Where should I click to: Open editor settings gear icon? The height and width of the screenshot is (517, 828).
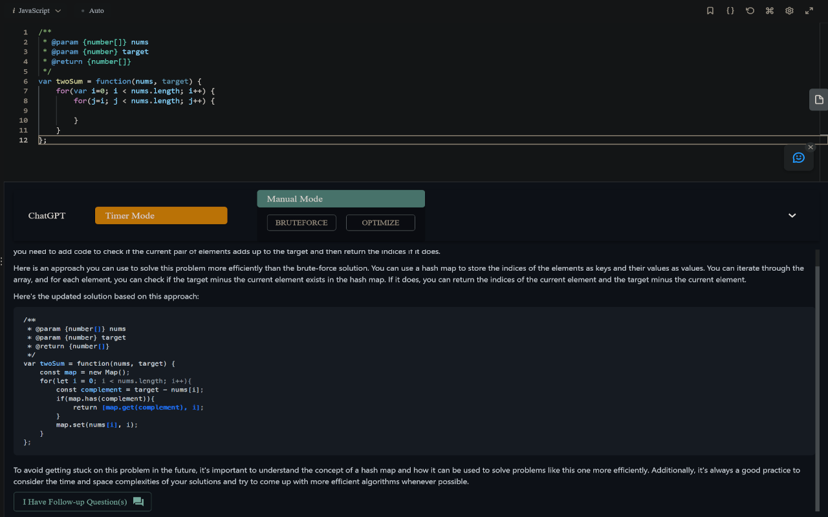click(789, 10)
